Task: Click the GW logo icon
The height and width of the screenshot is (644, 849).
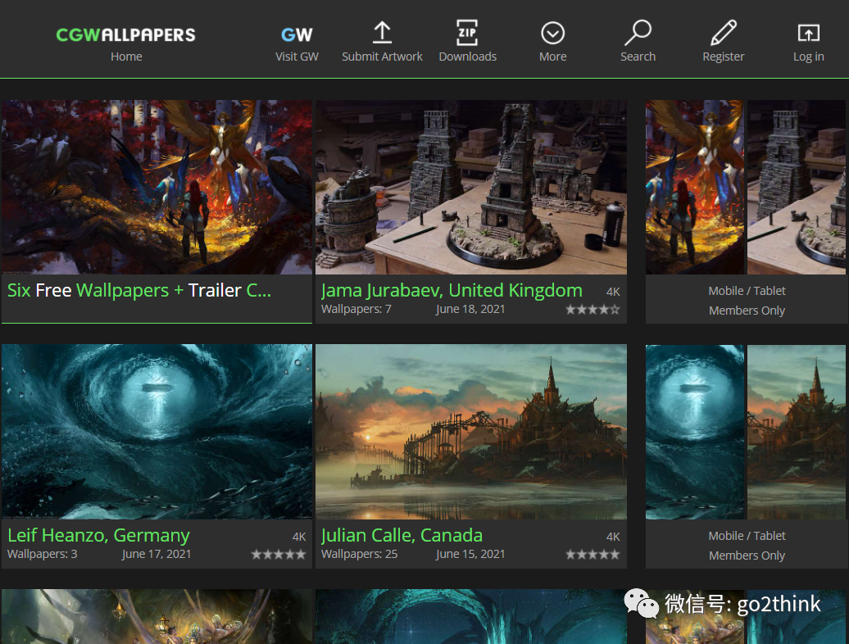Action: 297,34
